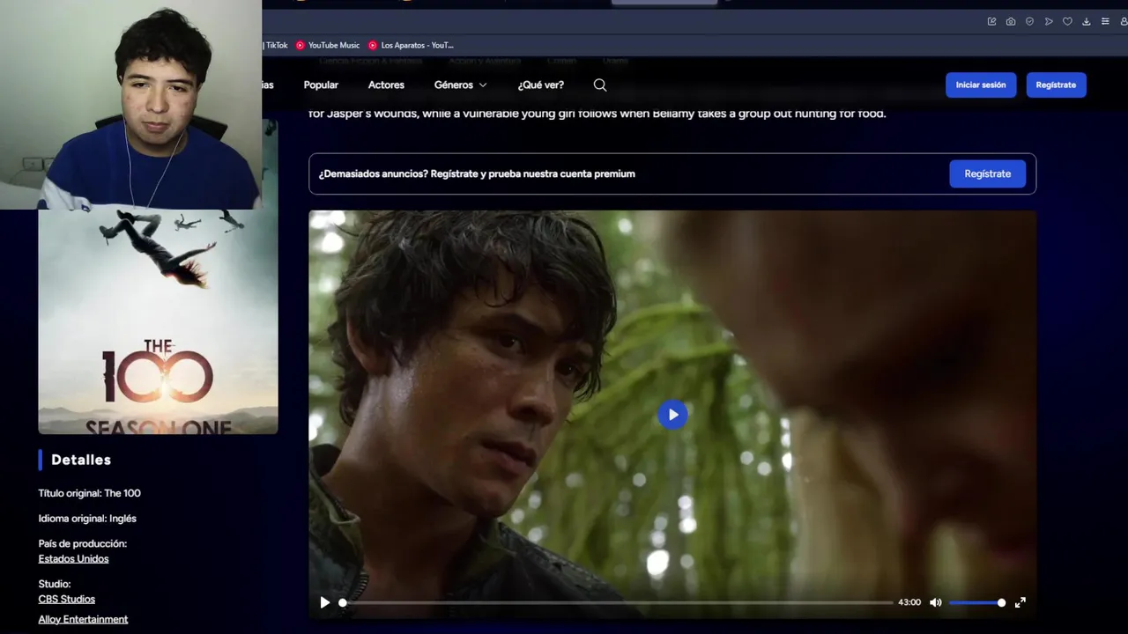Open the downloads icon in browser toolbar
The height and width of the screenshot is (634, 1128).
click(x=1087, y=22)
